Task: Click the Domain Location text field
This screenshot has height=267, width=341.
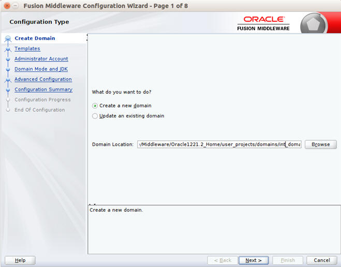Action: [x=219, y=144]
